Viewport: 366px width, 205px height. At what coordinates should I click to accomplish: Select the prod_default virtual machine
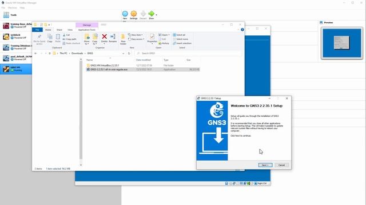[x=16, y=58]
